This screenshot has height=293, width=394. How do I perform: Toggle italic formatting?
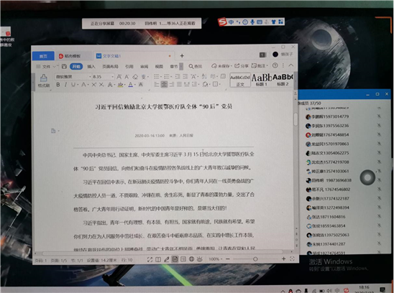pyautogui.click(x=65, y=85)
